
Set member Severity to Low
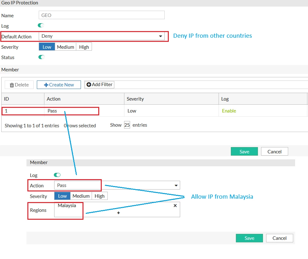point(62,196)
